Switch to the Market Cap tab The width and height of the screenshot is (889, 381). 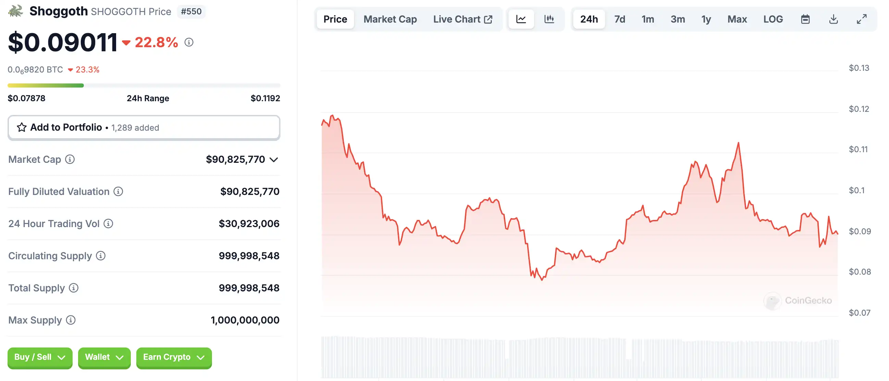point(390,19)
